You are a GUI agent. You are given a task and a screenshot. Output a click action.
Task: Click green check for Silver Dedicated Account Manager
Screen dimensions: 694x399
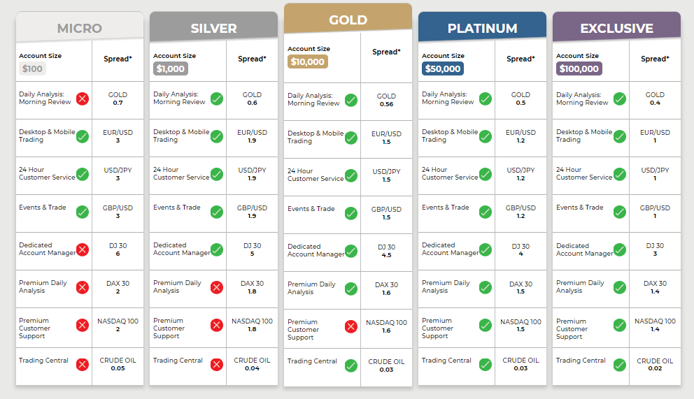217,249
